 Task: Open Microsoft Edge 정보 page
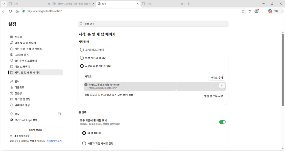coord(35,120)
